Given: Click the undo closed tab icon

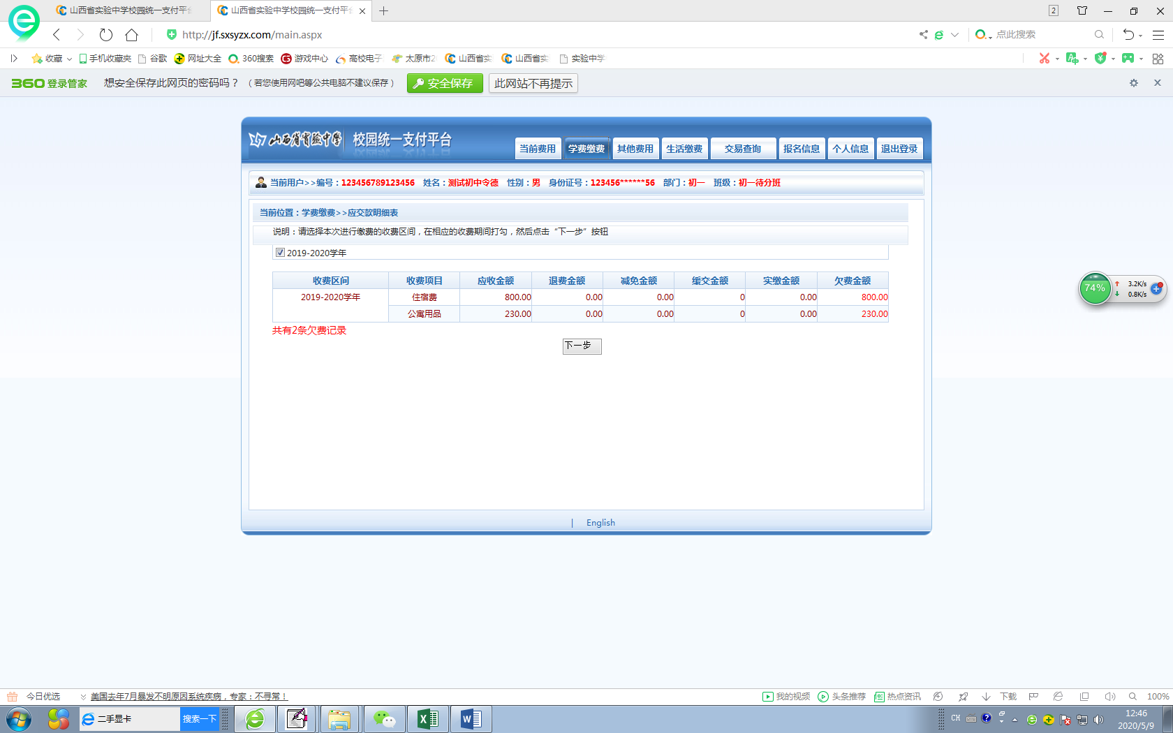Looking at the screenshot, I should 1128,34.
